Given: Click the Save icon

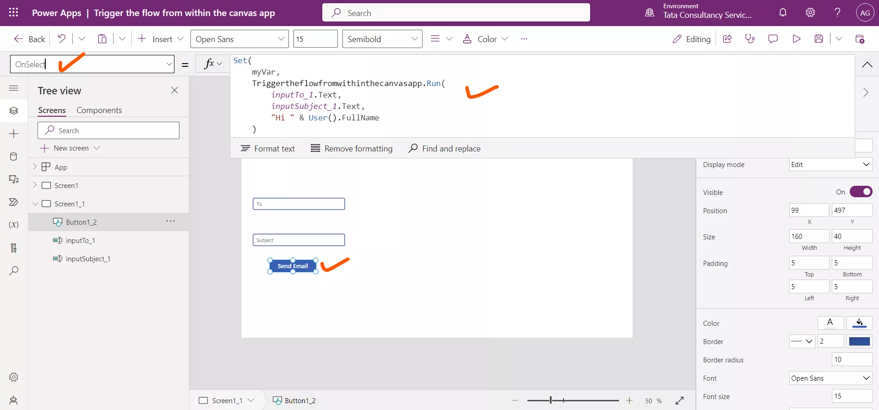Looking at the screenshot, I should [x=819, y=39].
